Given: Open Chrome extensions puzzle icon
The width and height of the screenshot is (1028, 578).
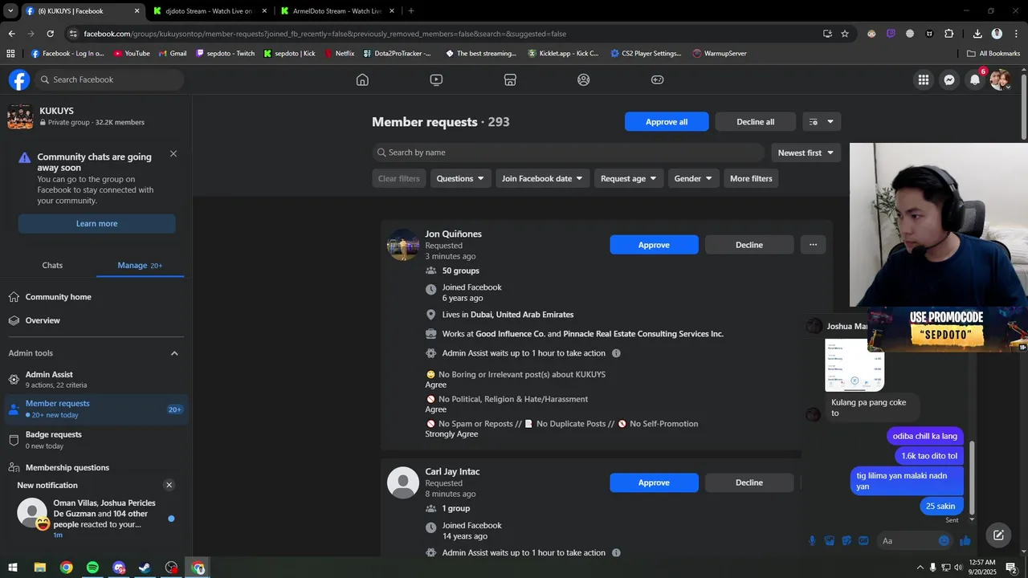Looking at the screenshot, I should tap(948, 34).
